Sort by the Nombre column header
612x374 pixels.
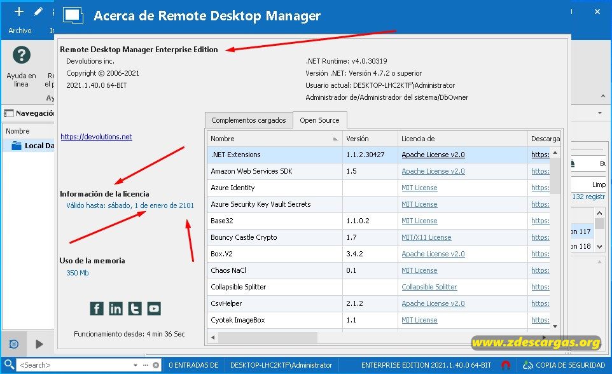pos(275,139)
